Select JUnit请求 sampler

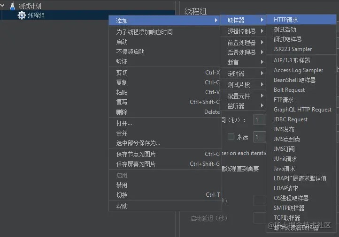click(x=301, y=159)
